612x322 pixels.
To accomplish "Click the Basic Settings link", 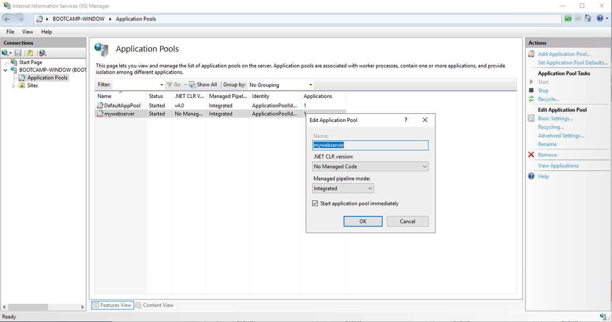I will tap(555, 118).
